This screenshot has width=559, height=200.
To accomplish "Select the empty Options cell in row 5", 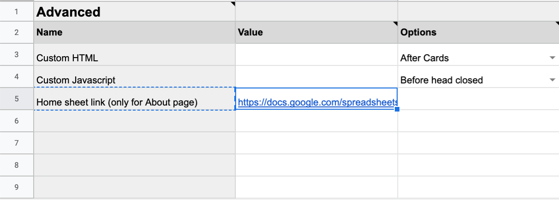I will pos(478,99).
